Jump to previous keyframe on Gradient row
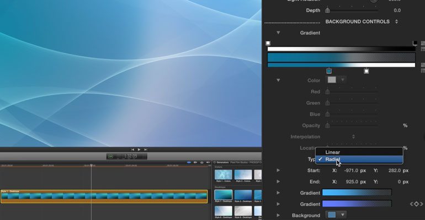This screenshot has height=220, width=425. pyautogui.click(x=411, y=204)
